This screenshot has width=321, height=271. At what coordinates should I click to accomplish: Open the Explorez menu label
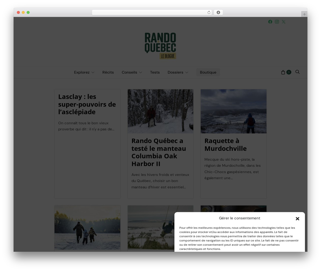82,72
